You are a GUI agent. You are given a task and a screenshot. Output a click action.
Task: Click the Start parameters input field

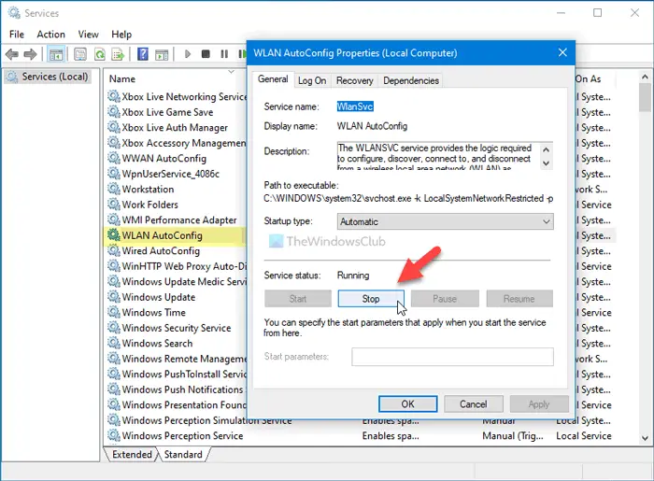tap(452, 357)
